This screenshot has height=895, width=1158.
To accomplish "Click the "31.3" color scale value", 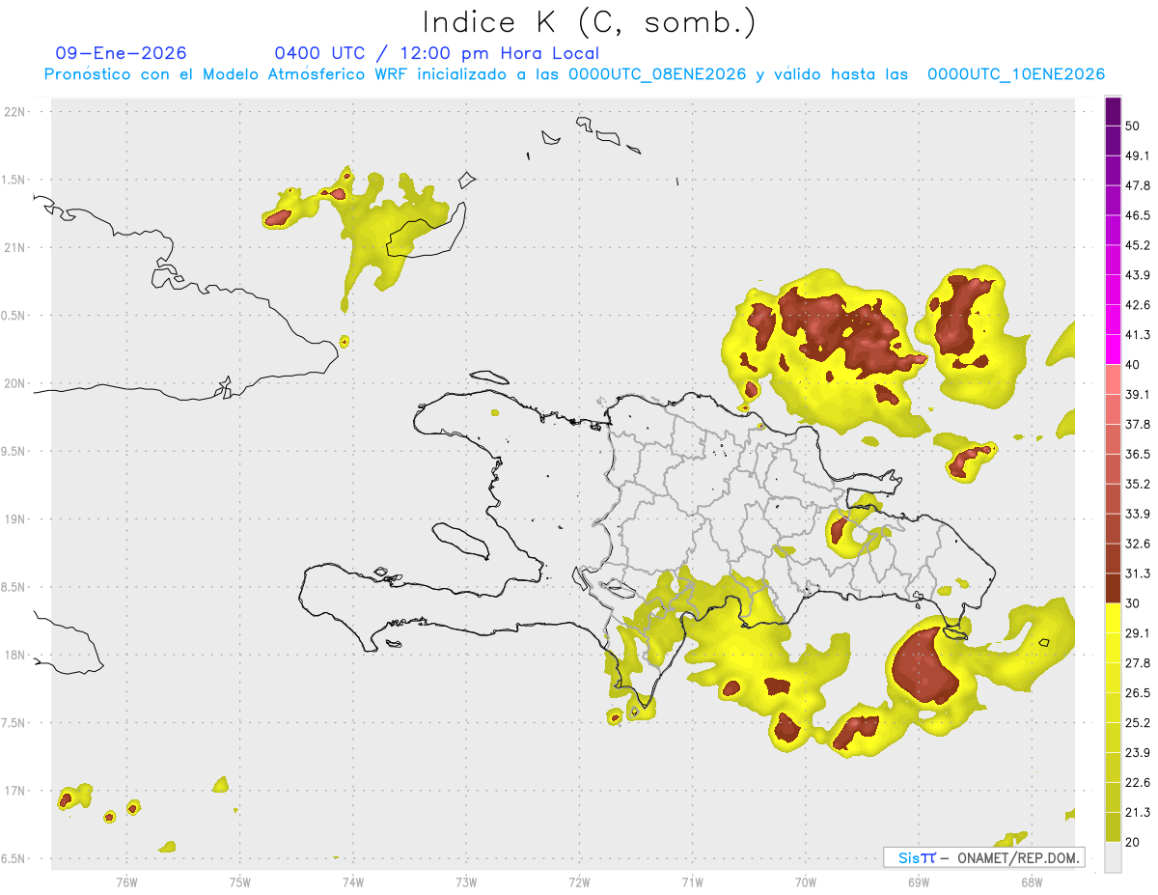I will [1138, 573].
